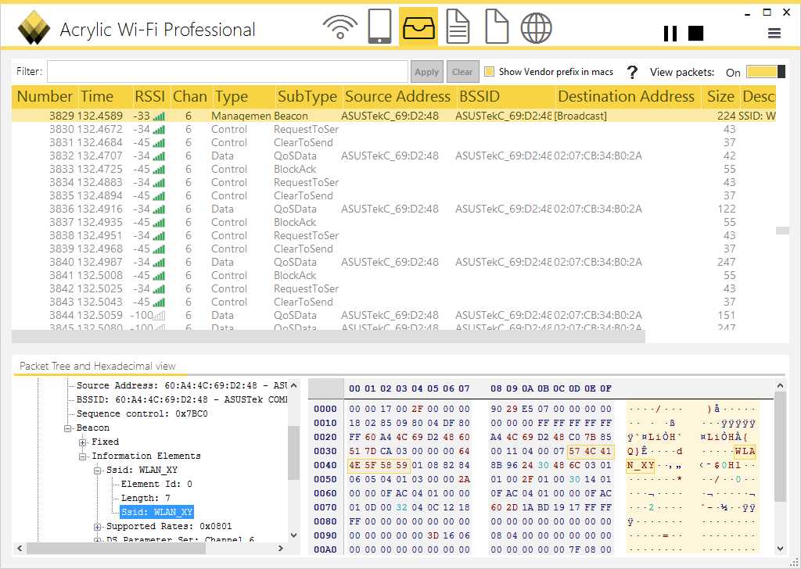Click the weak signal bars of packet 3844

[x=159, y=316]
